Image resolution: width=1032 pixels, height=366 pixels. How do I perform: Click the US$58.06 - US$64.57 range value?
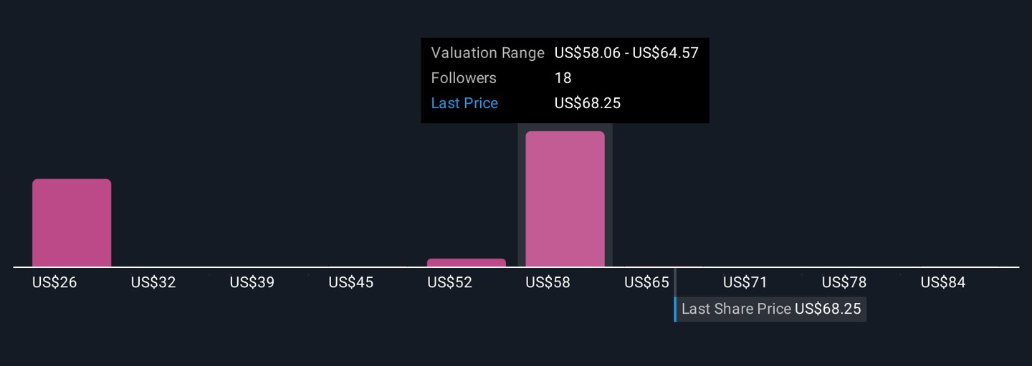pos(626,53)
